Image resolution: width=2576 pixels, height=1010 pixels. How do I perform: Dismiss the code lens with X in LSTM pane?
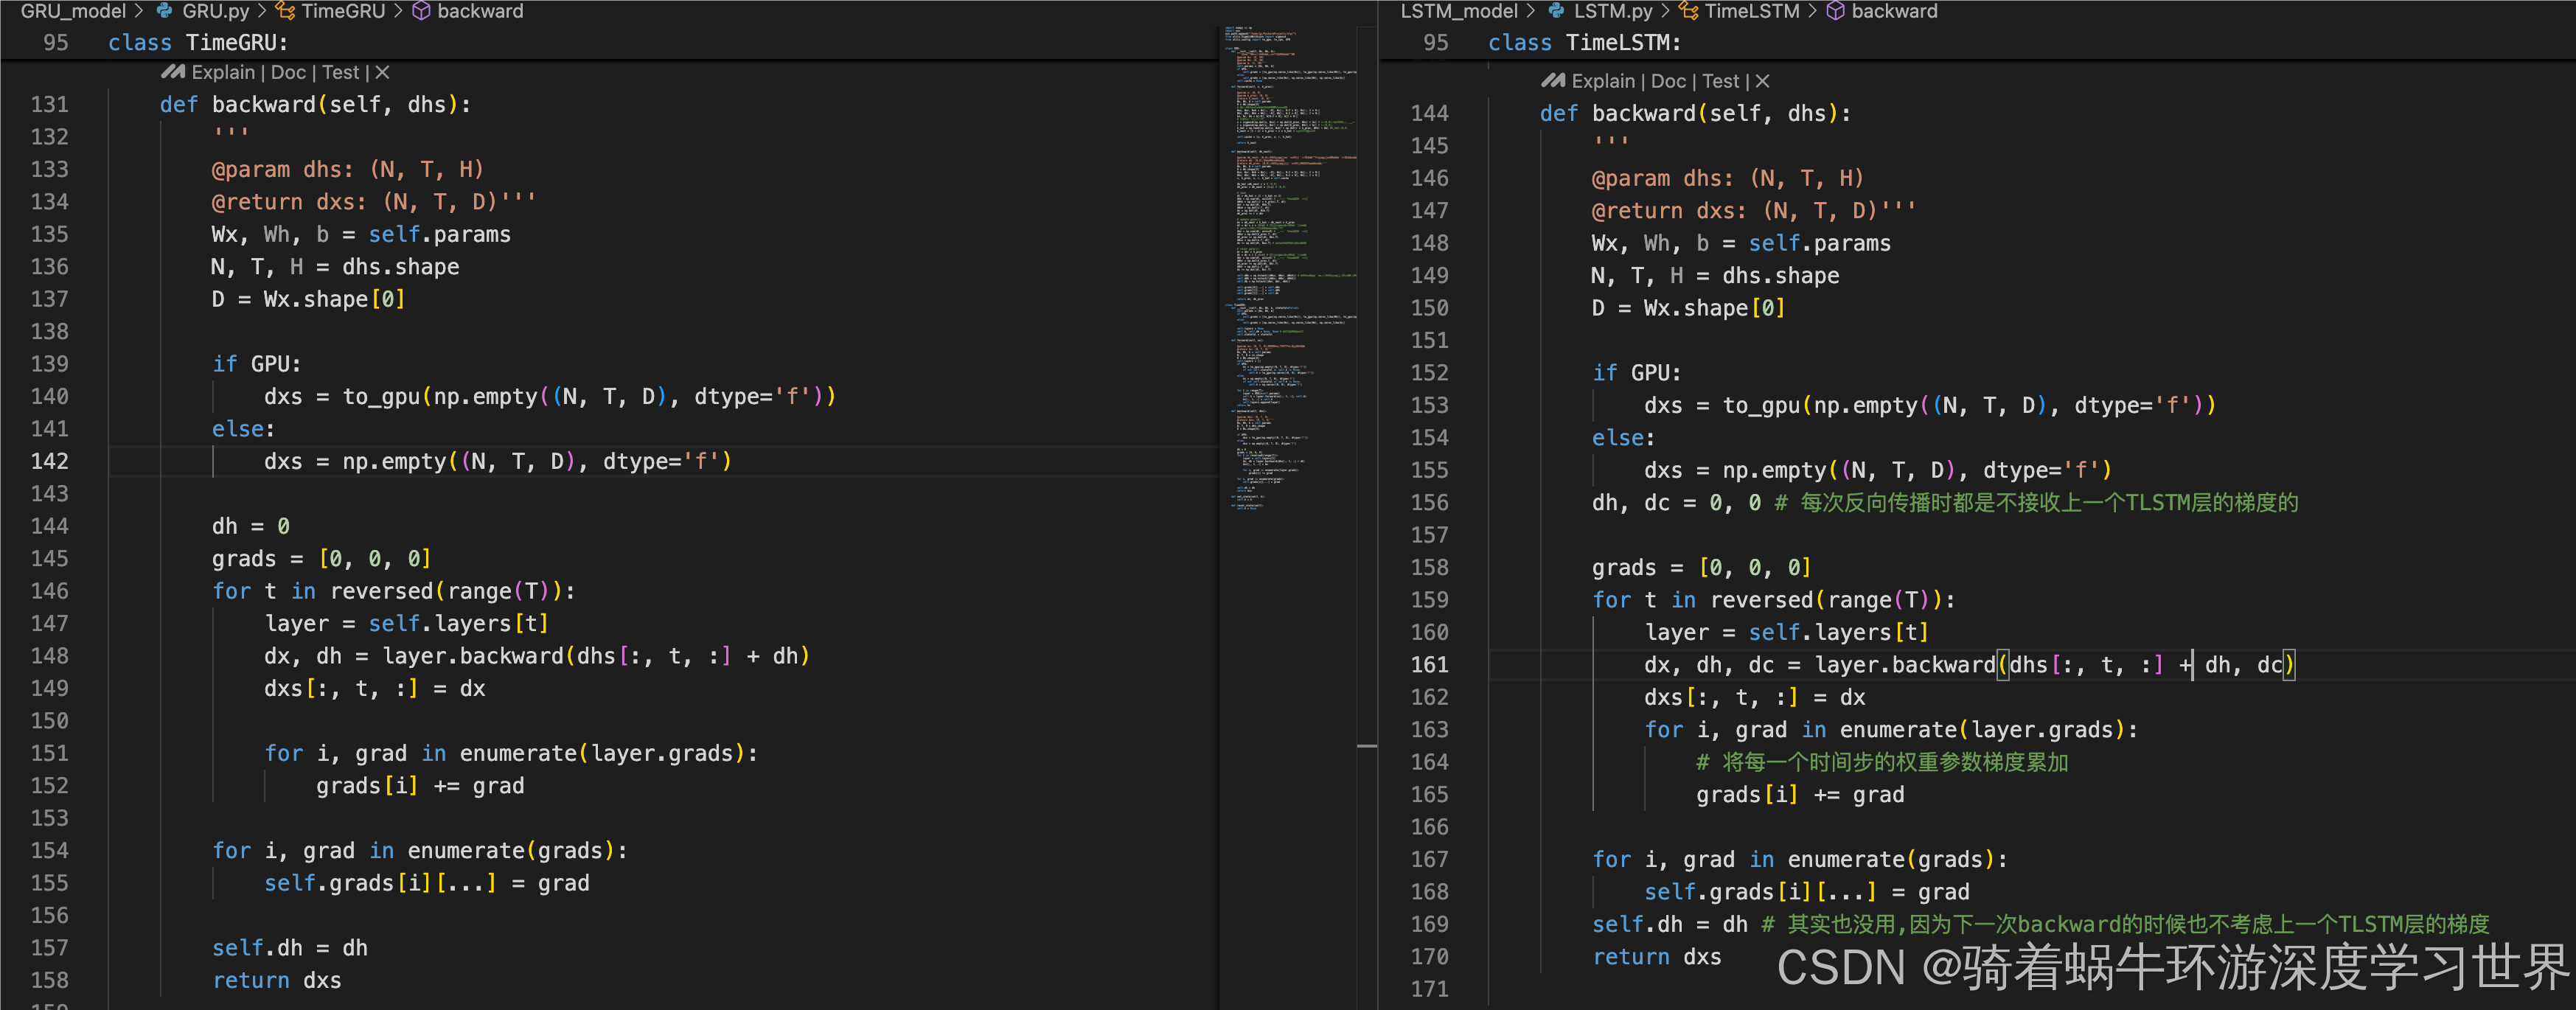coord(1762,82)
